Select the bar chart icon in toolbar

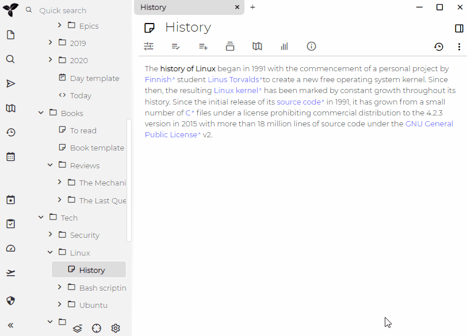coord(284,46)
